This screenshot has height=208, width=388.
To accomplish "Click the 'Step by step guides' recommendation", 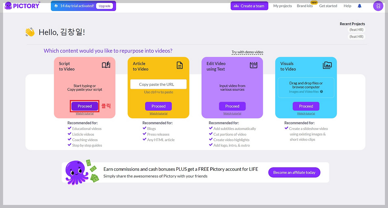I will pyautogui.click(x=87, y=145).
